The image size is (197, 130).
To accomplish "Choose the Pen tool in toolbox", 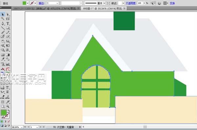I will pos(3,24).
